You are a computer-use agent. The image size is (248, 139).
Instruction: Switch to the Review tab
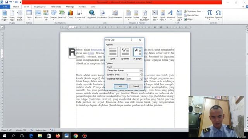(x=82, y=7)
